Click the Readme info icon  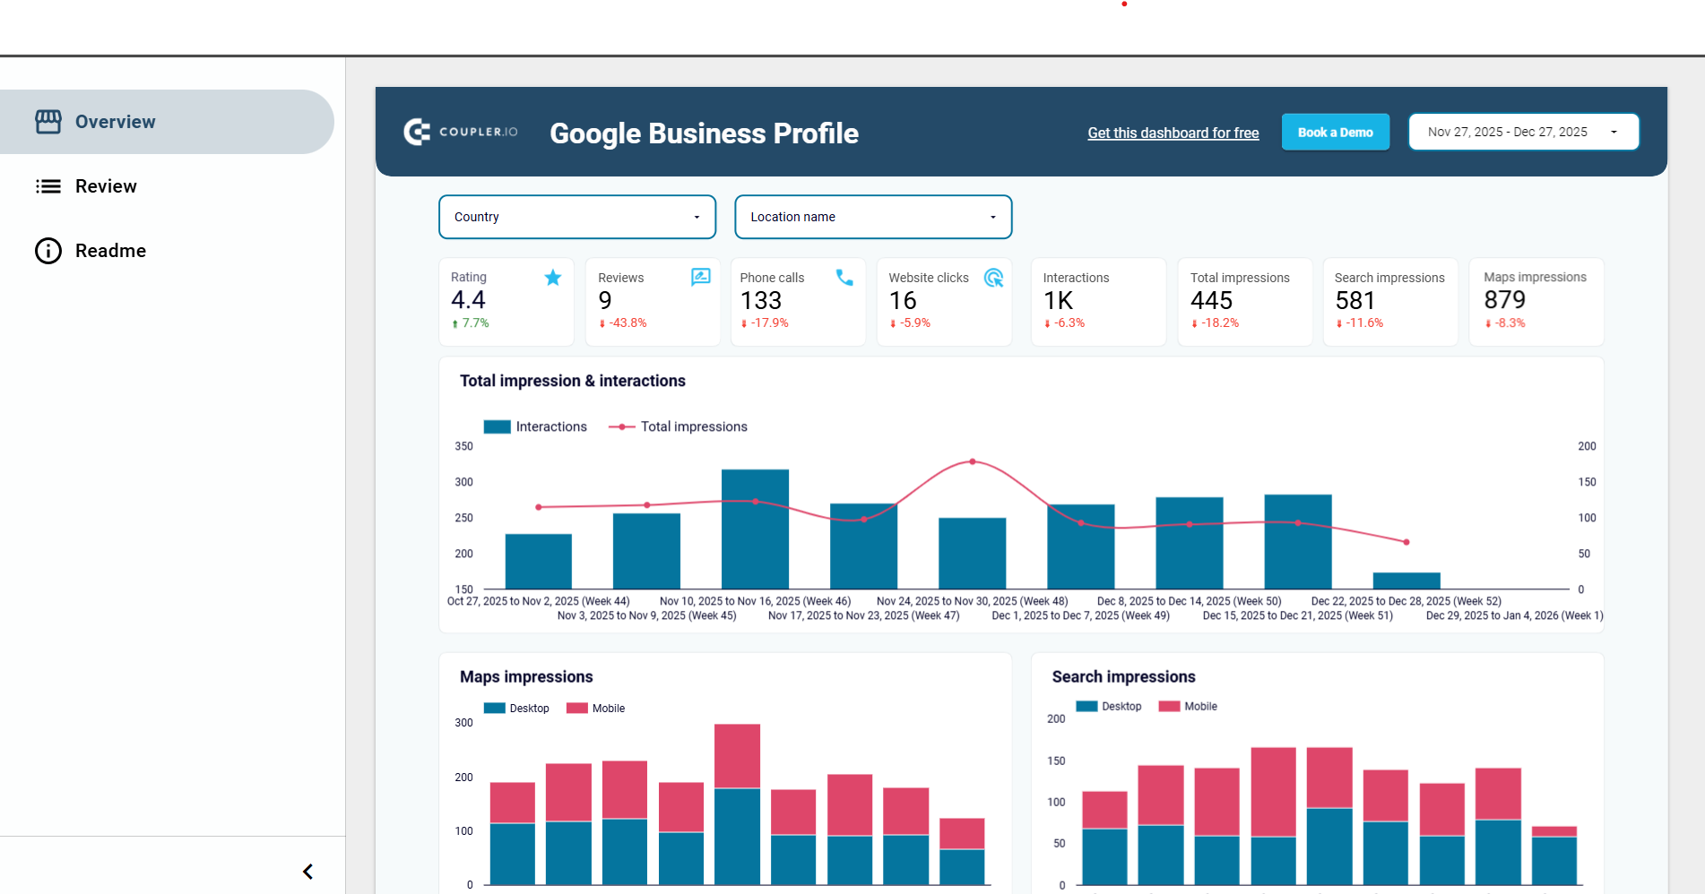[x=48, y=251]
